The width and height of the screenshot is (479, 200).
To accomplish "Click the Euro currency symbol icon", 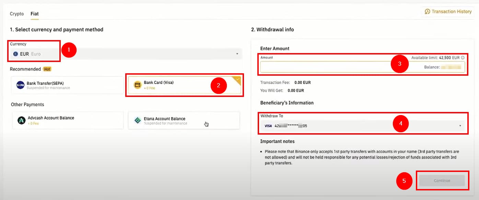I will (x=15, y=54).
